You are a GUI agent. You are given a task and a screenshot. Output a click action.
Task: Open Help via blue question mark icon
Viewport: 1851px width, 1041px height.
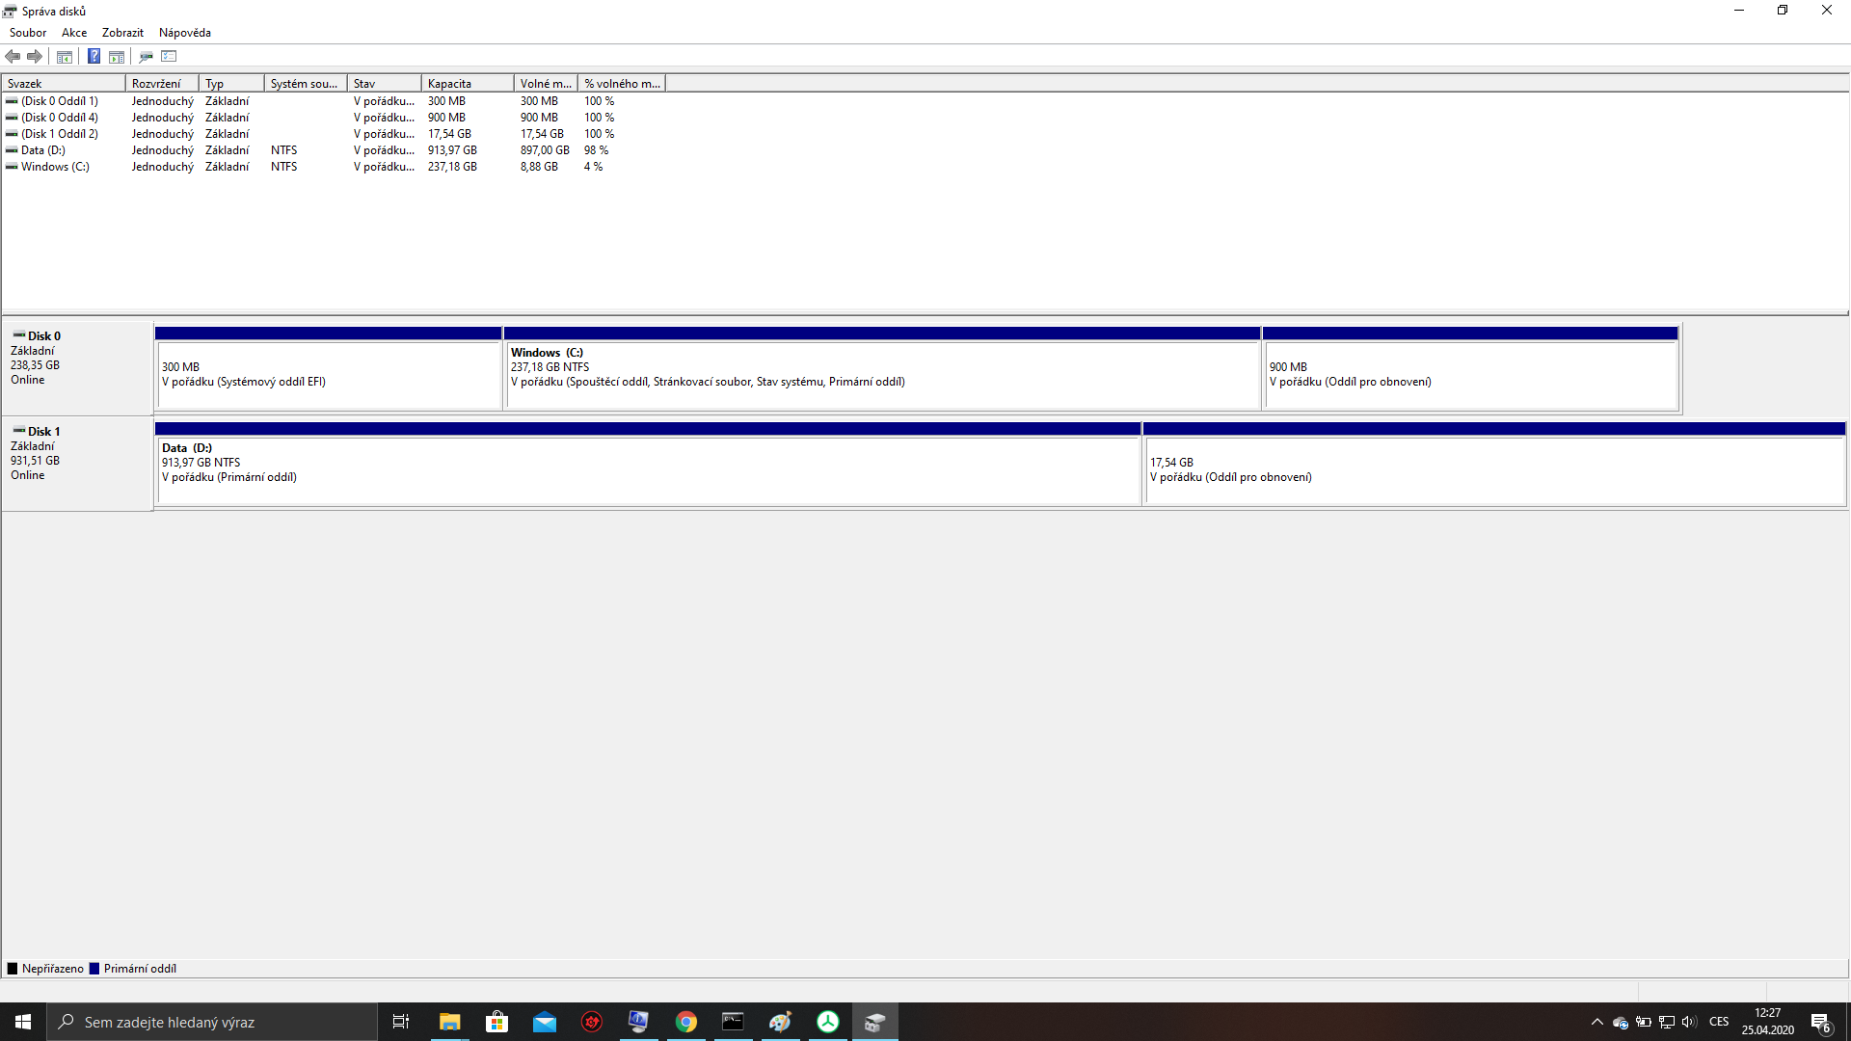click(94, 56)
